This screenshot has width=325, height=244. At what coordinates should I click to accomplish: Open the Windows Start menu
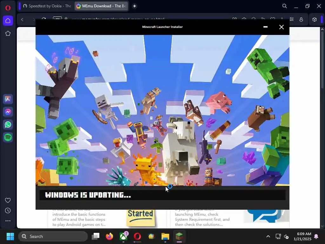click(x=10, y=236)
